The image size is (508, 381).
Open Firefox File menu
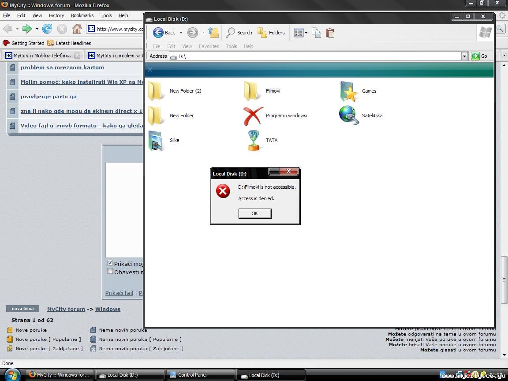click(x=7, y=15)
